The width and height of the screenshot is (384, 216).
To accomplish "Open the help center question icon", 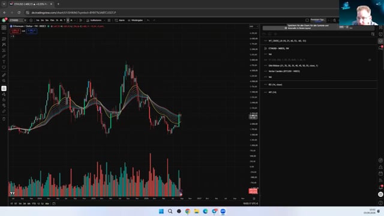I will 380,203.
